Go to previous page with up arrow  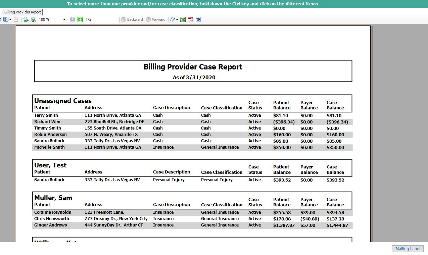point(73,19)
